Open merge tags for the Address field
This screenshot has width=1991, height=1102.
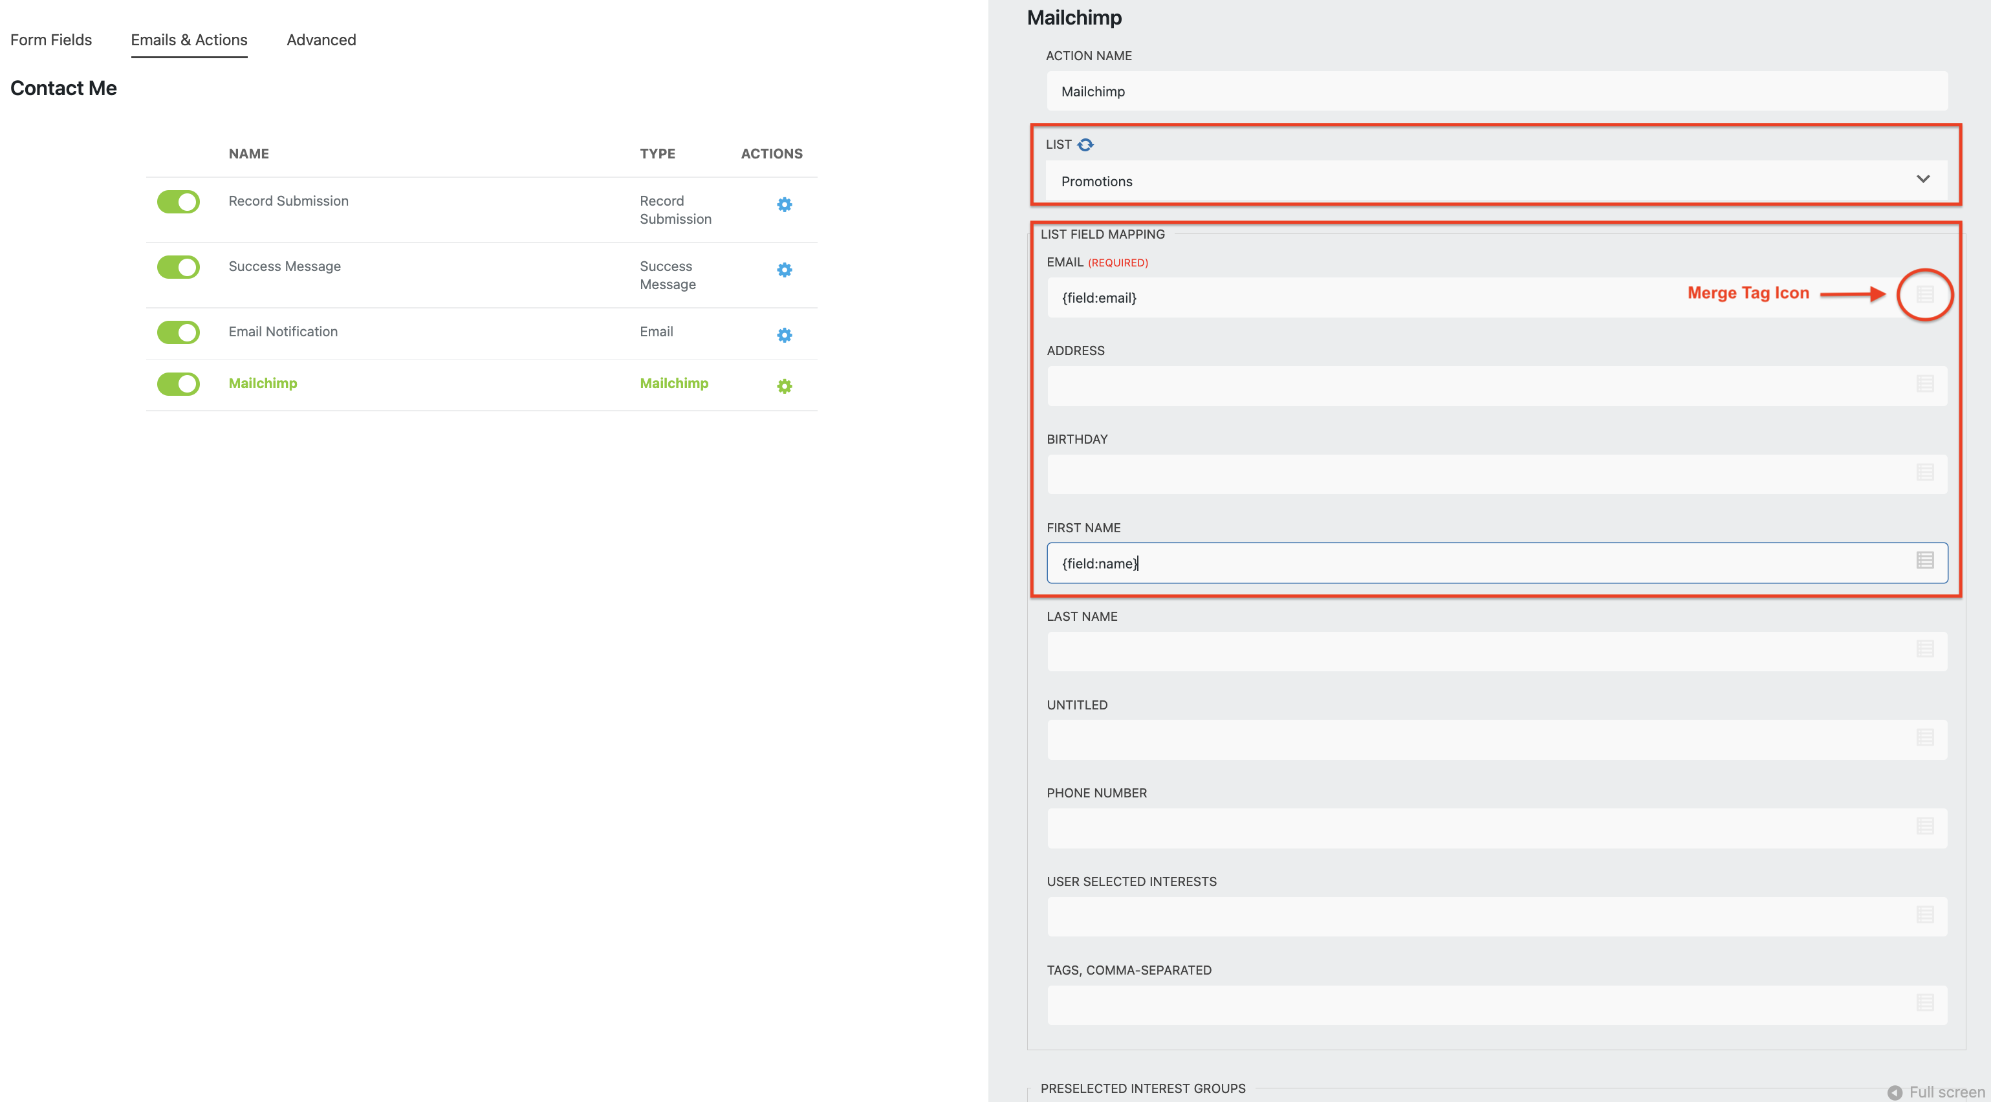pos(1924,384)
